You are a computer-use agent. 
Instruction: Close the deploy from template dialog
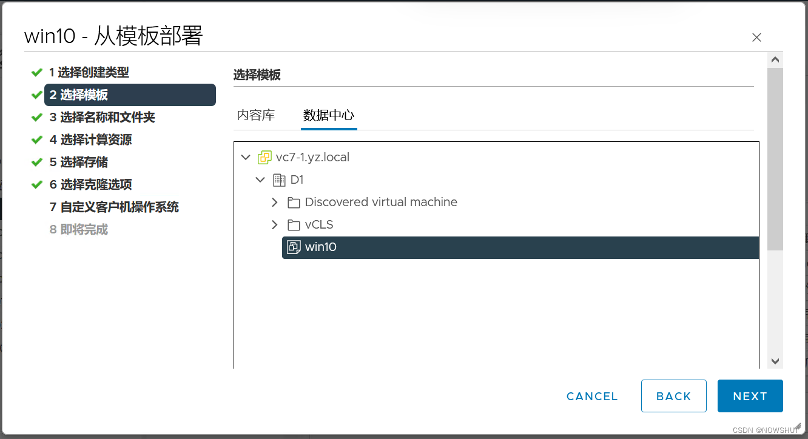pyautogui.click(x=756, y=38)
